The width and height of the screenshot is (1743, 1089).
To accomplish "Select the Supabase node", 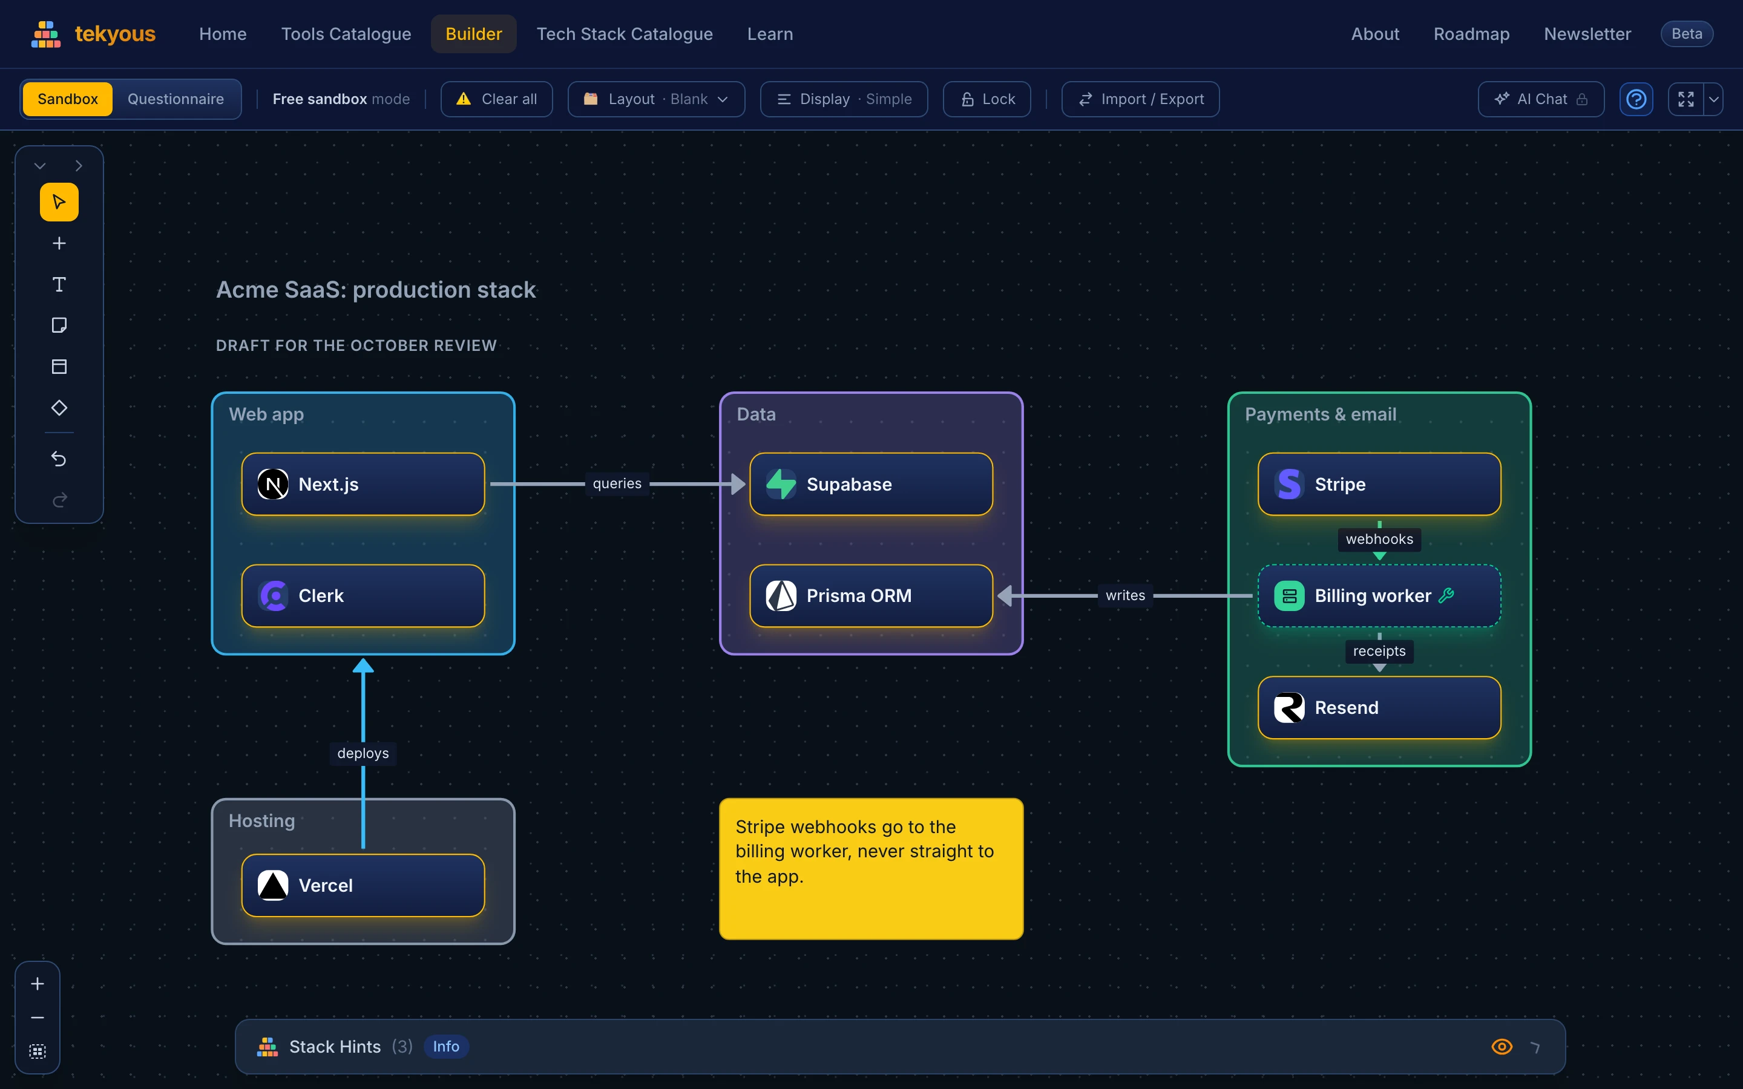I will [871, 484].
